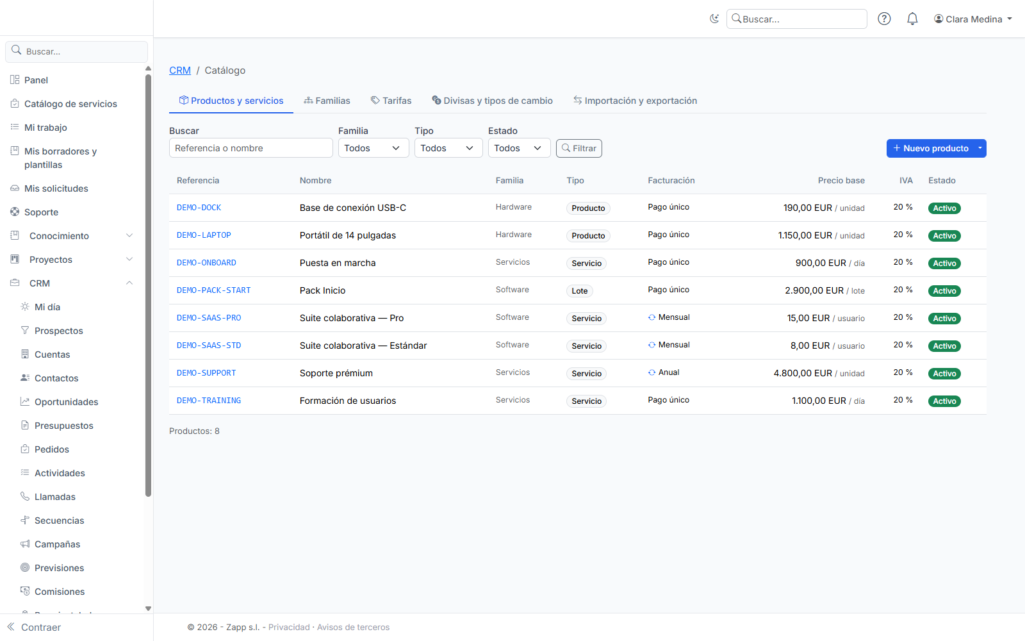Click the Panel sidebar icon
Viewport: 1025px width, 641px height.
tap(15, 79)
